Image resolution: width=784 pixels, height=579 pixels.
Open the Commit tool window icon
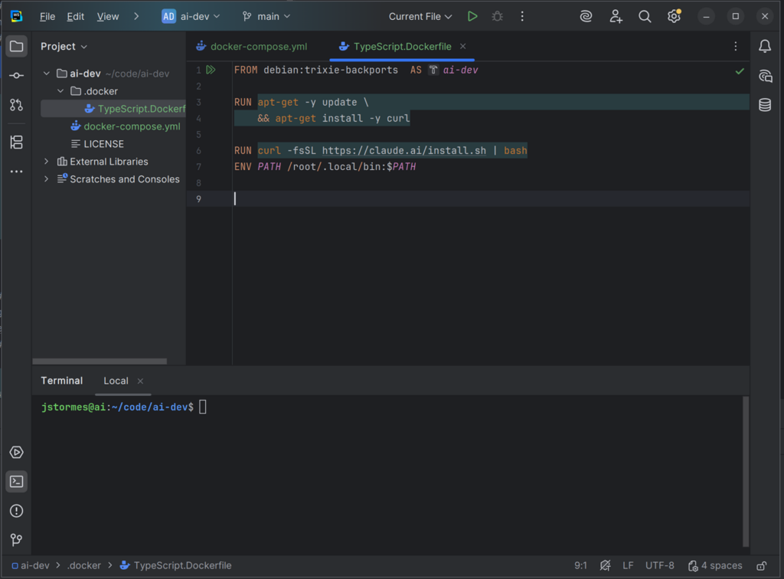click(x=16, y=75)
